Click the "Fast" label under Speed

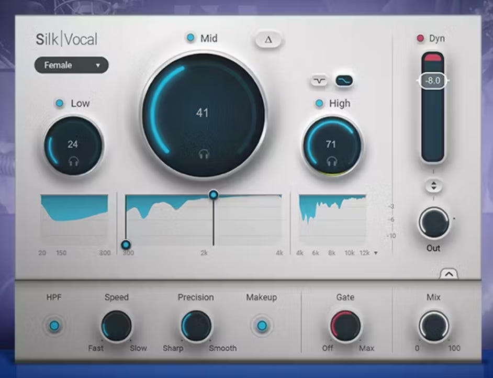click(x=96, y=349)
